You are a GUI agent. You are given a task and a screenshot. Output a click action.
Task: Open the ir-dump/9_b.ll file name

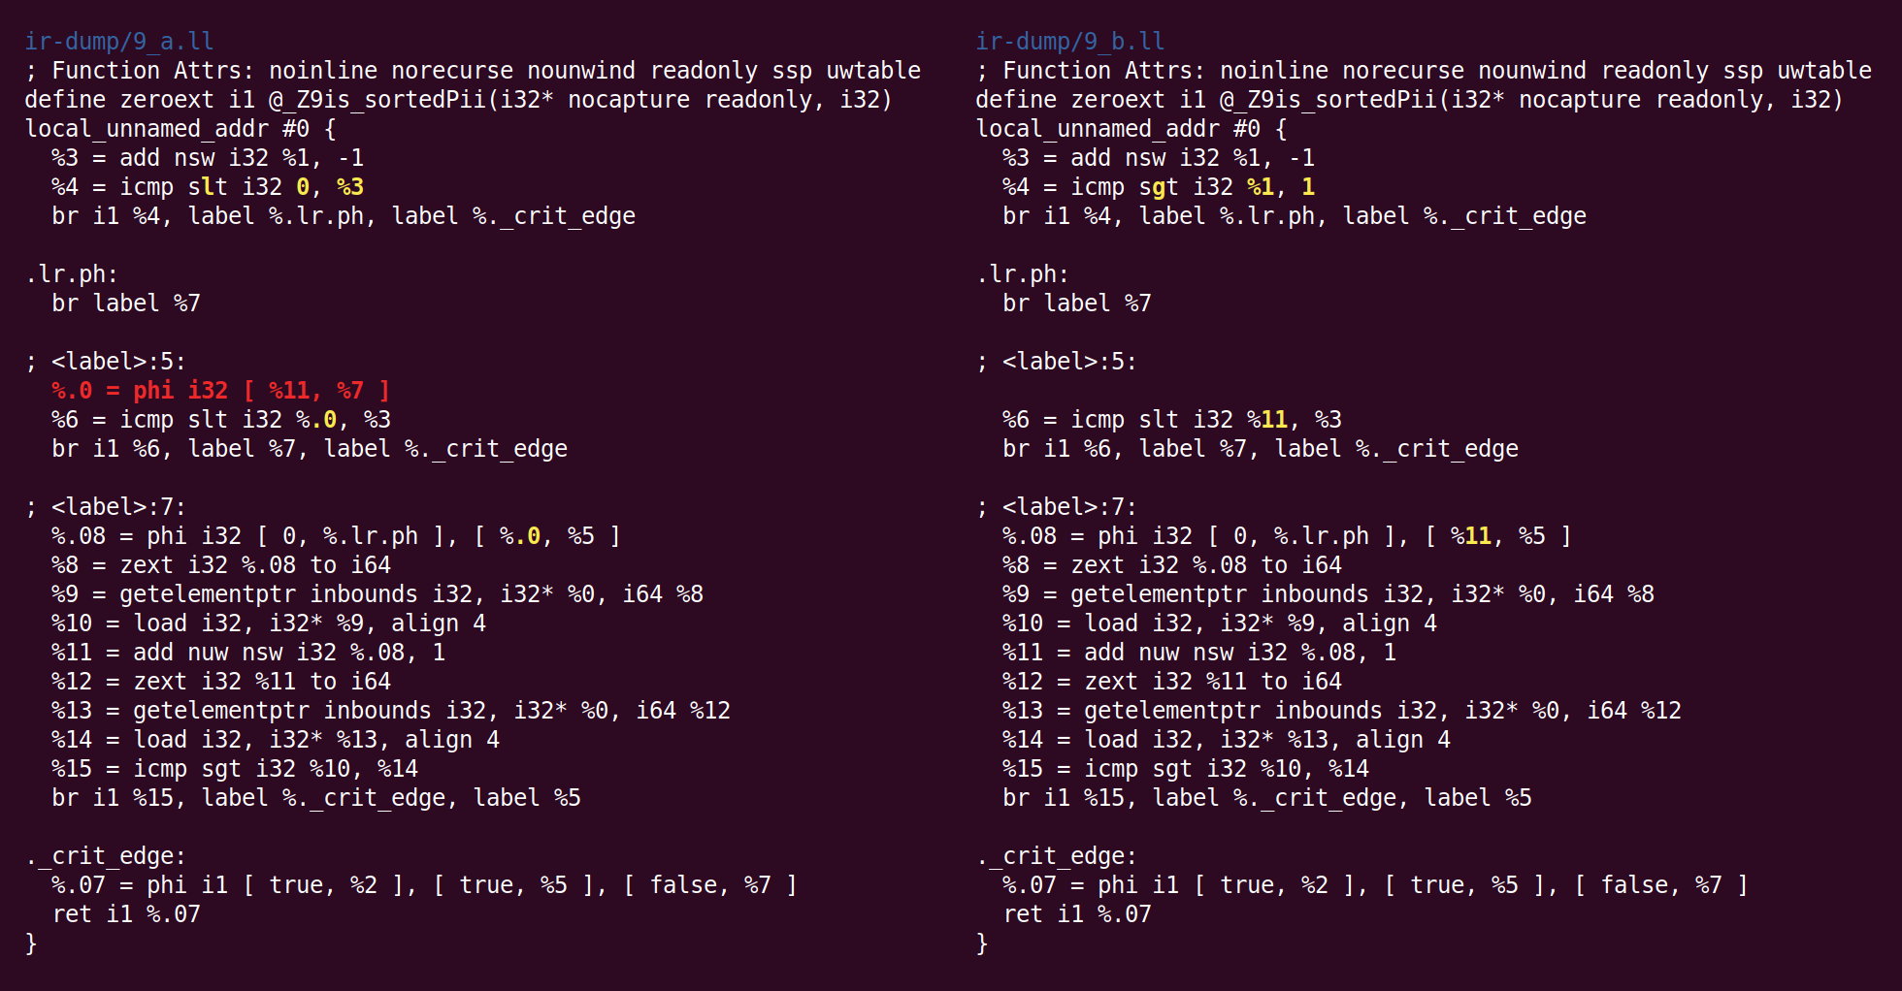point(1069,42)
